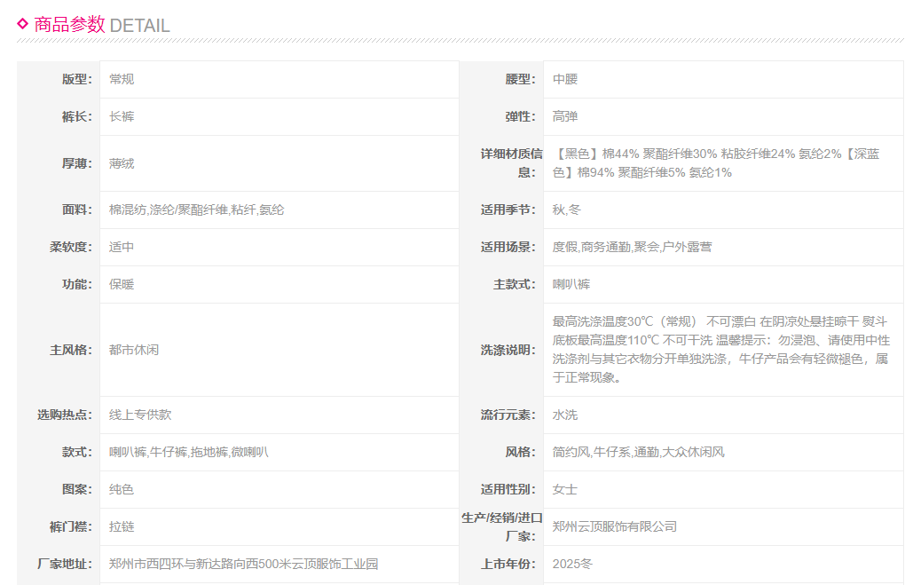
Task: Select the 水洗 value for 流行元素
Action: (x=565, y=415)
